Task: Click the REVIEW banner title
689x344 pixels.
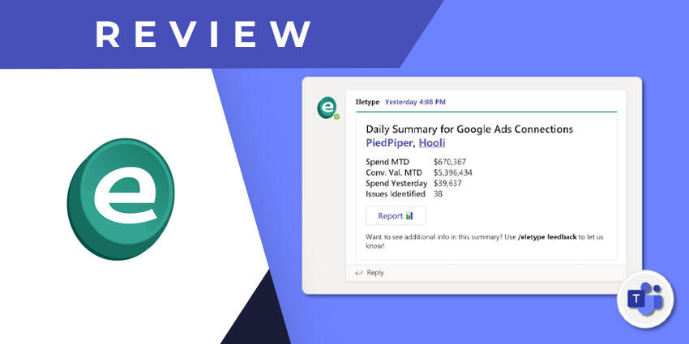Action: click(204, 33)
